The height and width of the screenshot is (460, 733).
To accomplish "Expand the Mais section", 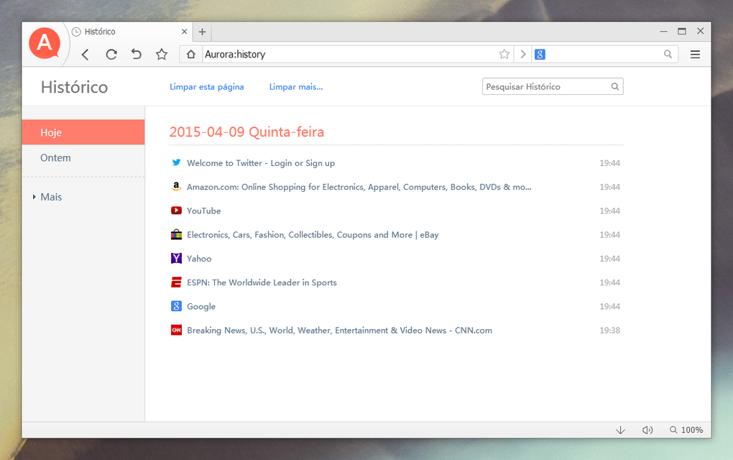I will 47,197.
